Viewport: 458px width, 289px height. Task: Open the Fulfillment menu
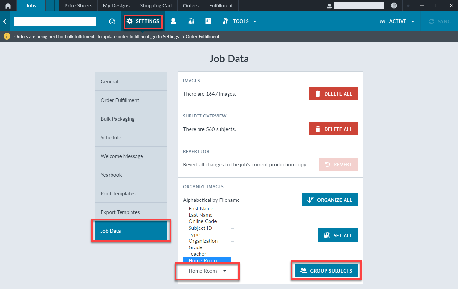(221, 5)
